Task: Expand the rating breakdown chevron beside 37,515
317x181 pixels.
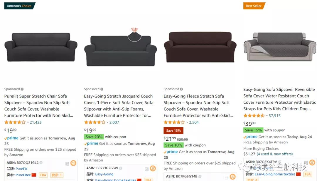Action: click(x=267, y=116)
